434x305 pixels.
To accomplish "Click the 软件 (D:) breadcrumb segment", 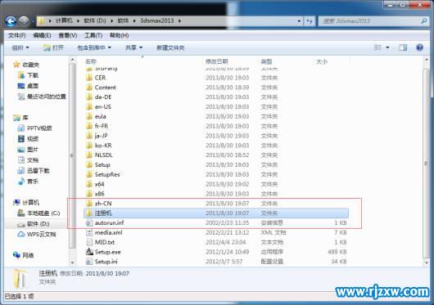I will click(x=95, y=20).
